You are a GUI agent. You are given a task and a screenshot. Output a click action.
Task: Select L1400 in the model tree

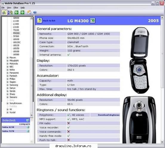point(16,24)
